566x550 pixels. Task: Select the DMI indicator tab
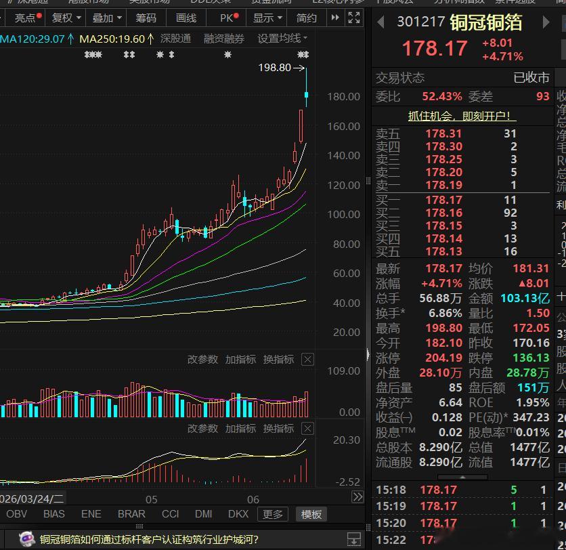tap(204, 514)
